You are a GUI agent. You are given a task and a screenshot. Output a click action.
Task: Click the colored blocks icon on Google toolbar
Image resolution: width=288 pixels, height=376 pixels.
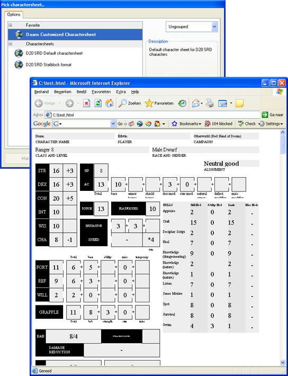[157, 124]
